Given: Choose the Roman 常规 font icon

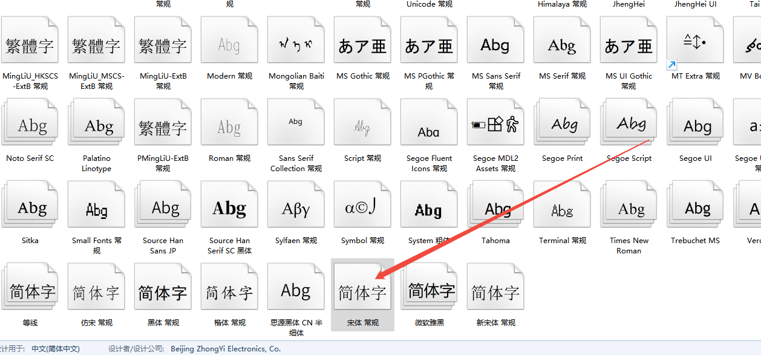Looking at the screenshot, I should coord(230,122).
